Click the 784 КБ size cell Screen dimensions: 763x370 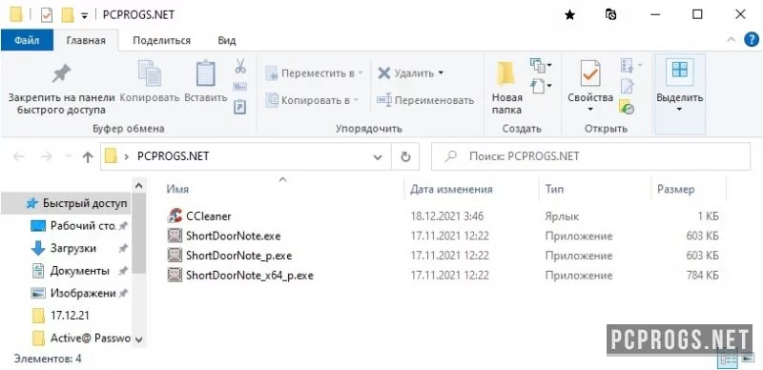coord(702,276)
